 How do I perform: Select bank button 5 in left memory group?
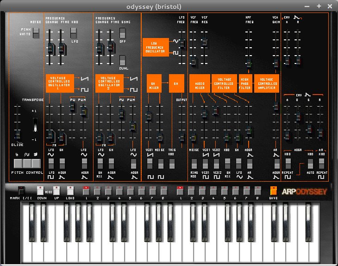click(x=131, y=191)
